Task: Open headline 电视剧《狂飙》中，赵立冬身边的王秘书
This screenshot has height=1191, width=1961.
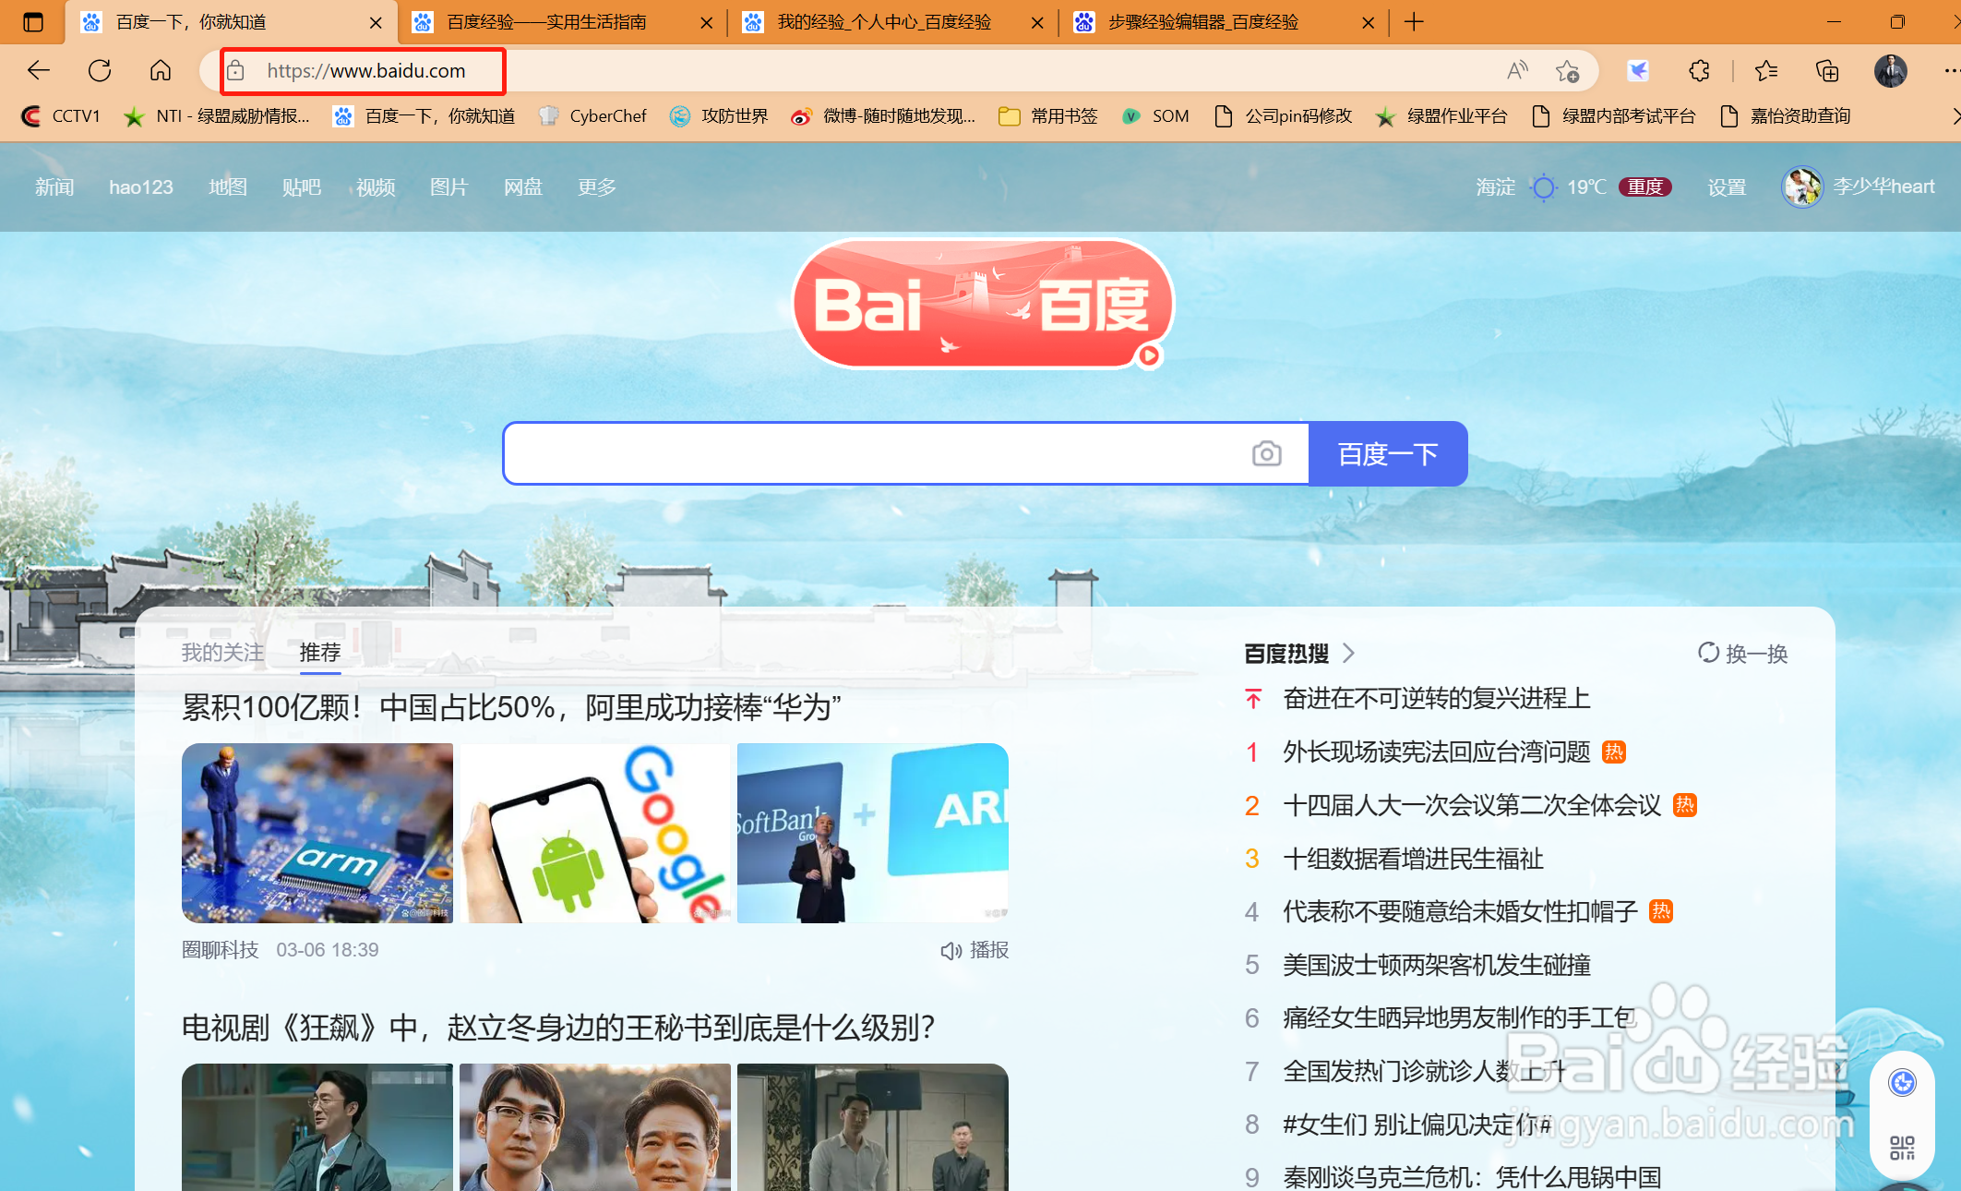Action: 559,1028
